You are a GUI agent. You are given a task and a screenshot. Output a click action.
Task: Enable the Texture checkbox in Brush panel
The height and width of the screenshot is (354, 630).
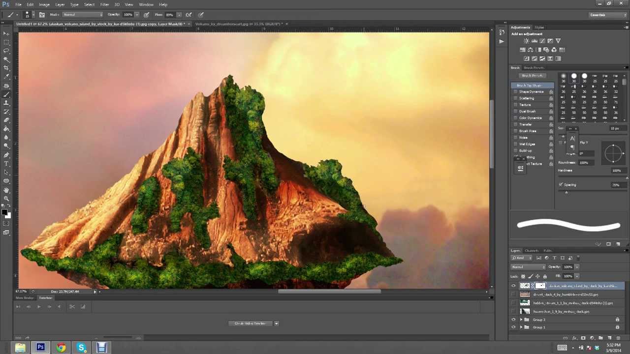(x=515, y=105)
